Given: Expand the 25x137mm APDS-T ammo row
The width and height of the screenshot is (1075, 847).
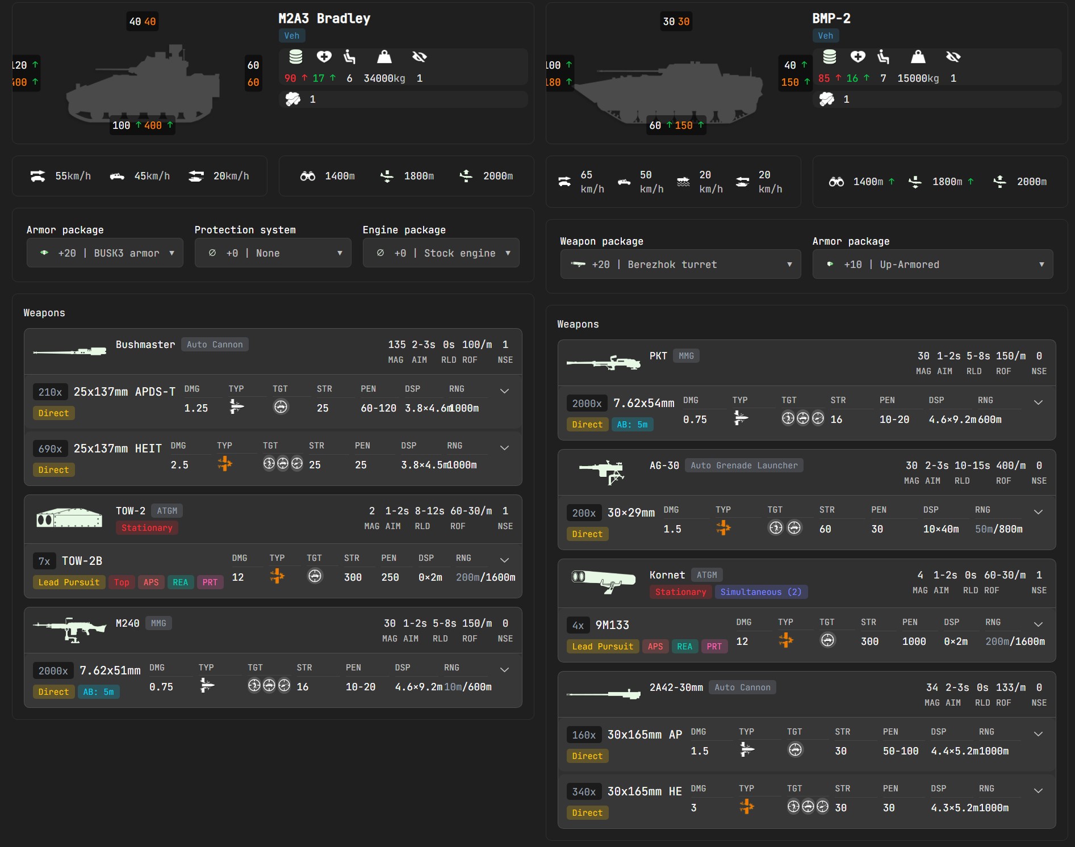Looking at the screenshot, I should [x=504, y=391].
